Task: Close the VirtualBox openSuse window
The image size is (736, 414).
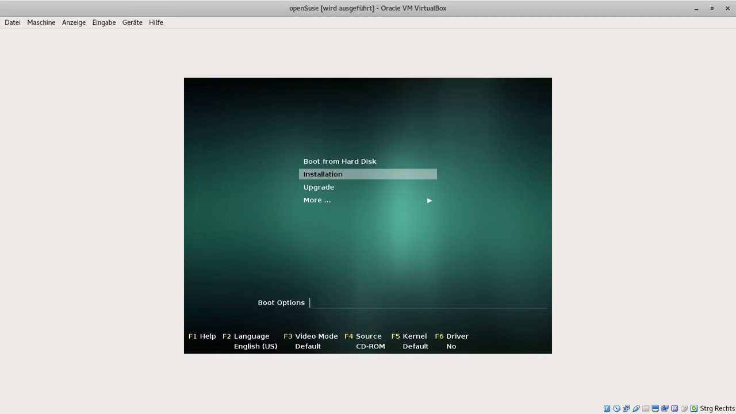Action: click(x=727, y=8)
